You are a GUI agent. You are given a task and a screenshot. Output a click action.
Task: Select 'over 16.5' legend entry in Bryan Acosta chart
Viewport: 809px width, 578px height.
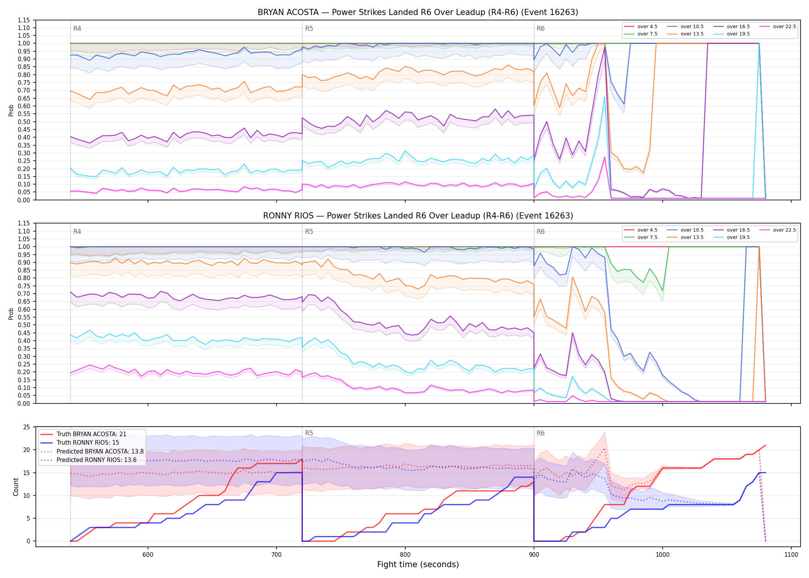click(731, 27)
